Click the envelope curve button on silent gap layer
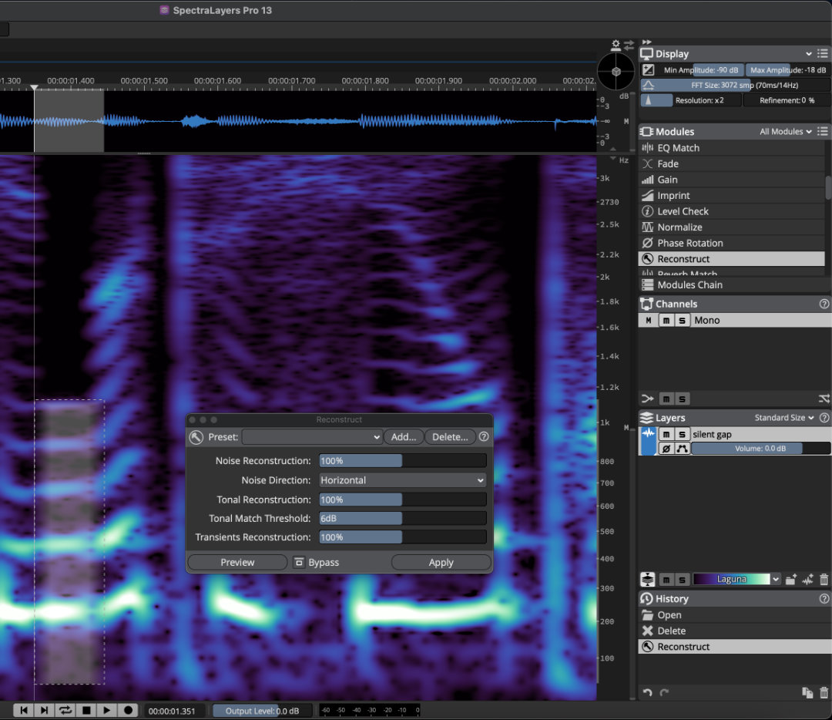832x720 pixels. tap(682, 449)
